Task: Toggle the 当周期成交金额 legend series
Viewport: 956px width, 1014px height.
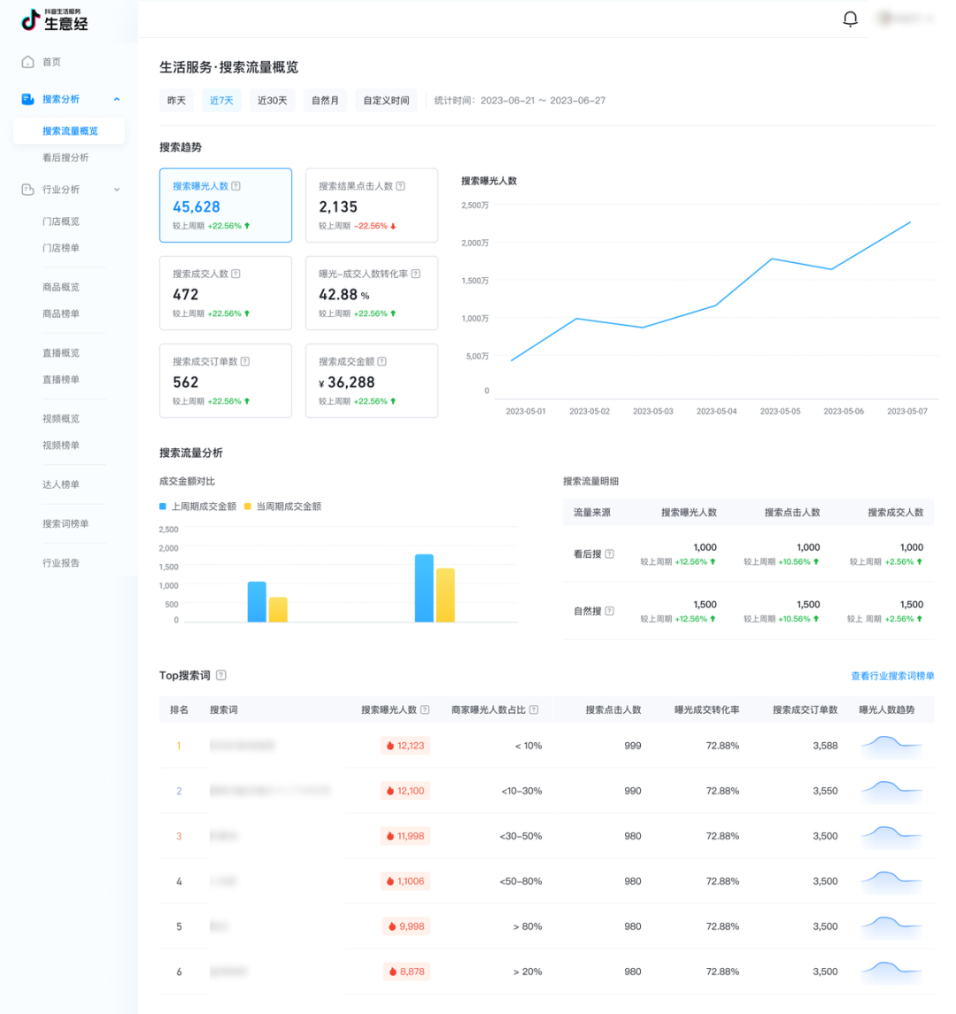Action: click(286, 507)
